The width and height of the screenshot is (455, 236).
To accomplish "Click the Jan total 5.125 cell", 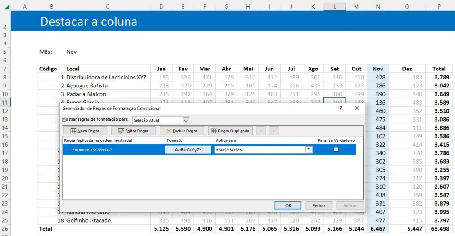I will coord(161,229).
